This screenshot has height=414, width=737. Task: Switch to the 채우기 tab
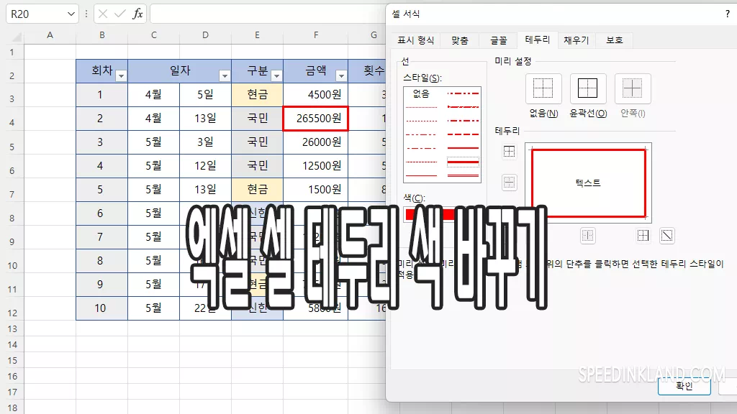click(576, 41)
